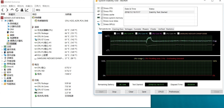This screenshot has height=108, width=224.
Task: Open the graph chart toolbar icon
Action: (27, 10)
